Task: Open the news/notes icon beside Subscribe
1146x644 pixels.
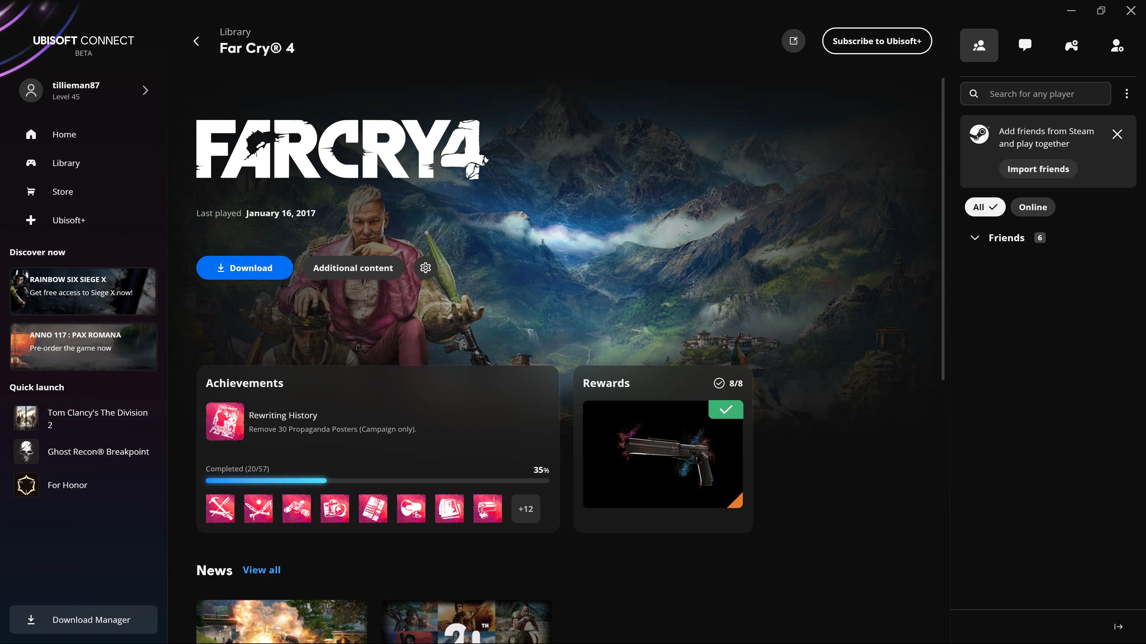Action: 793,41
